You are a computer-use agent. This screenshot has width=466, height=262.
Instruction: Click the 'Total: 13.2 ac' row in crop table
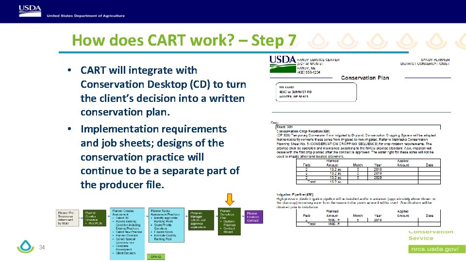coord(368,182)
